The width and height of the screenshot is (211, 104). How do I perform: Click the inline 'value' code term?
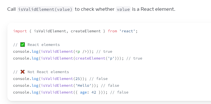123,9
